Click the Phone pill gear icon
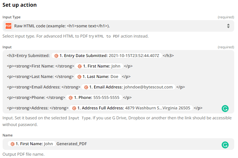238x158 pixels. (x=71, y=97)
